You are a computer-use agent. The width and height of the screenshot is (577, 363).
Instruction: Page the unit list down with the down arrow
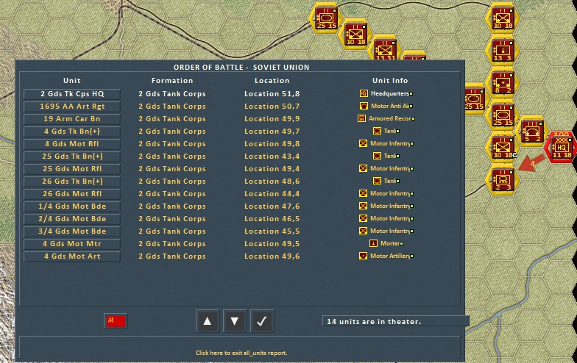[x=235, y=321]
